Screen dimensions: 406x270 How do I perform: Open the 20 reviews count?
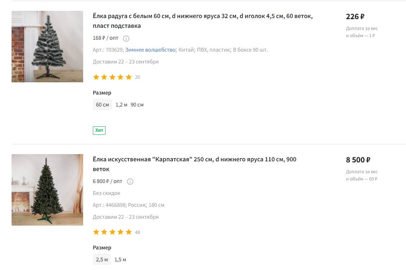pos(137,77)
